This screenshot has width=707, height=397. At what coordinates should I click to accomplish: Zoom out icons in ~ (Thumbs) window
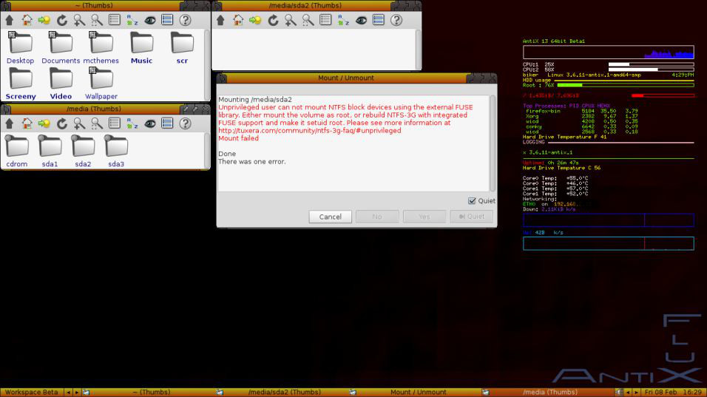pyautogui.click(x=97, y=20)
